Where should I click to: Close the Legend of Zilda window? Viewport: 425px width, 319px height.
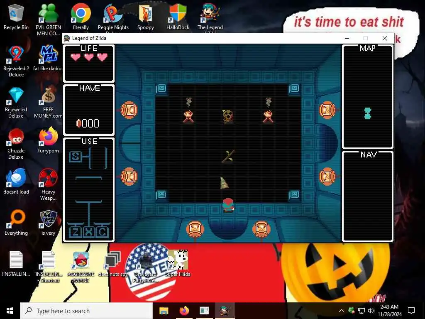coord(385,38)
